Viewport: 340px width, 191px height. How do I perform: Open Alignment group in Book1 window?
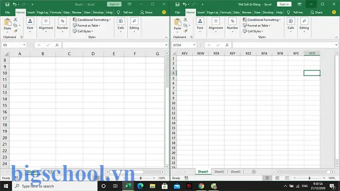[x=46, y=25]
